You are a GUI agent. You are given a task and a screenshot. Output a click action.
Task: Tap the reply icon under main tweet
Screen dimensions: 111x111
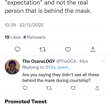(18, 50)
